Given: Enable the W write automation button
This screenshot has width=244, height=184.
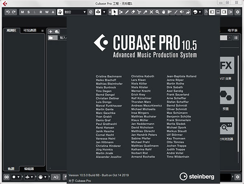Looking at the screenshot, I should [47, 12].
